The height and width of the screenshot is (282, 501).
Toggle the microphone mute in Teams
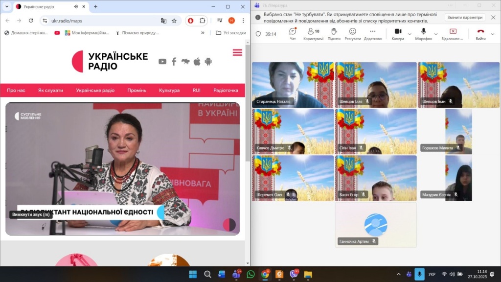click(423, 33)
